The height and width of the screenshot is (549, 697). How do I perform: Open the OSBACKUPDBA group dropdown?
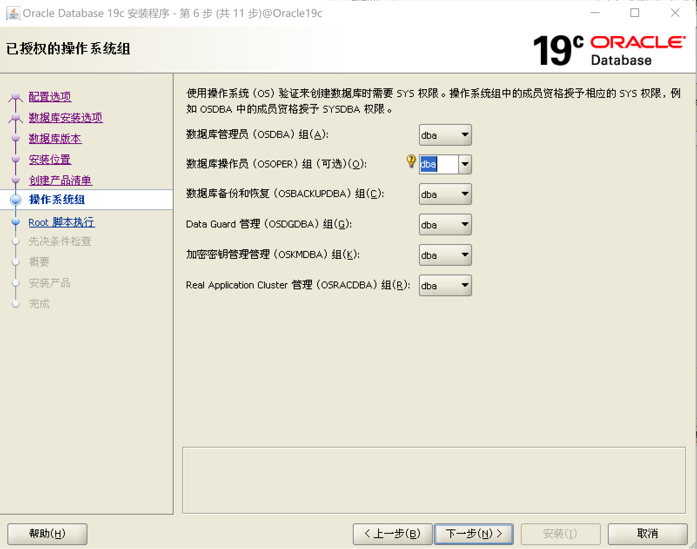click(465, 194)
